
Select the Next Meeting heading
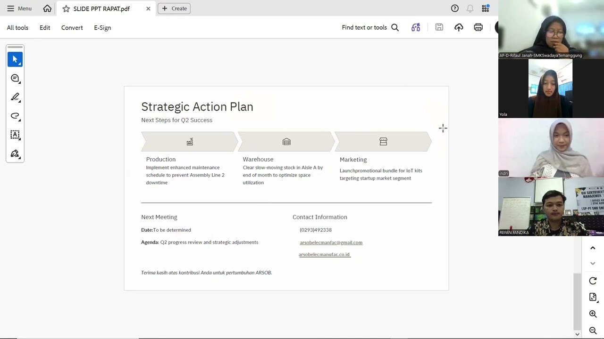[x=159, y=217]
